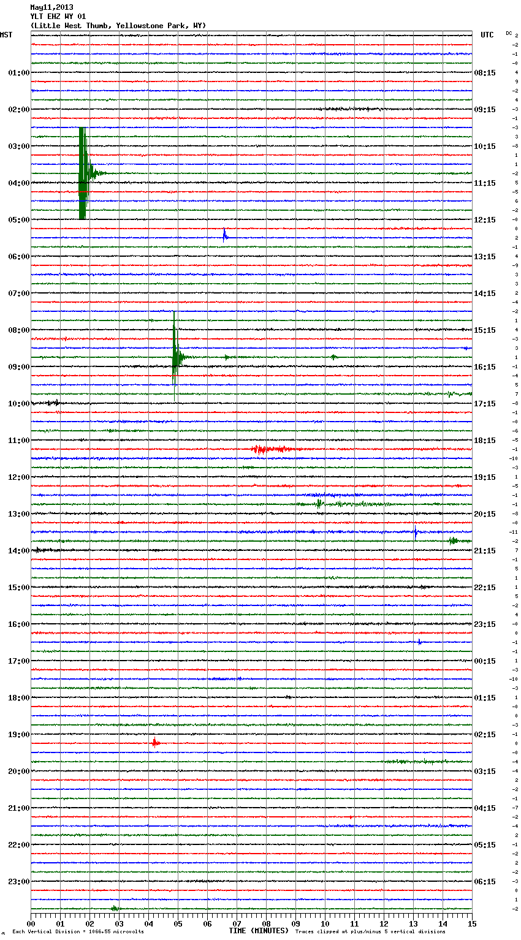
Task: Click the date label May11,2013
Action: point(51,7)
